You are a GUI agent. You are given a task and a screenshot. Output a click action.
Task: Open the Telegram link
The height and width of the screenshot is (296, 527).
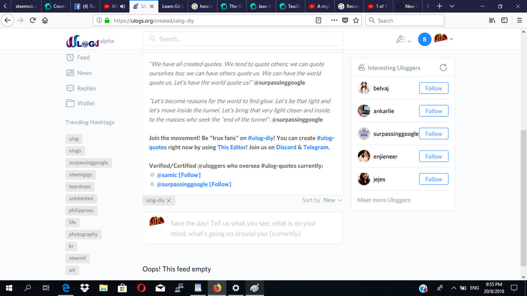click(316, 147)
